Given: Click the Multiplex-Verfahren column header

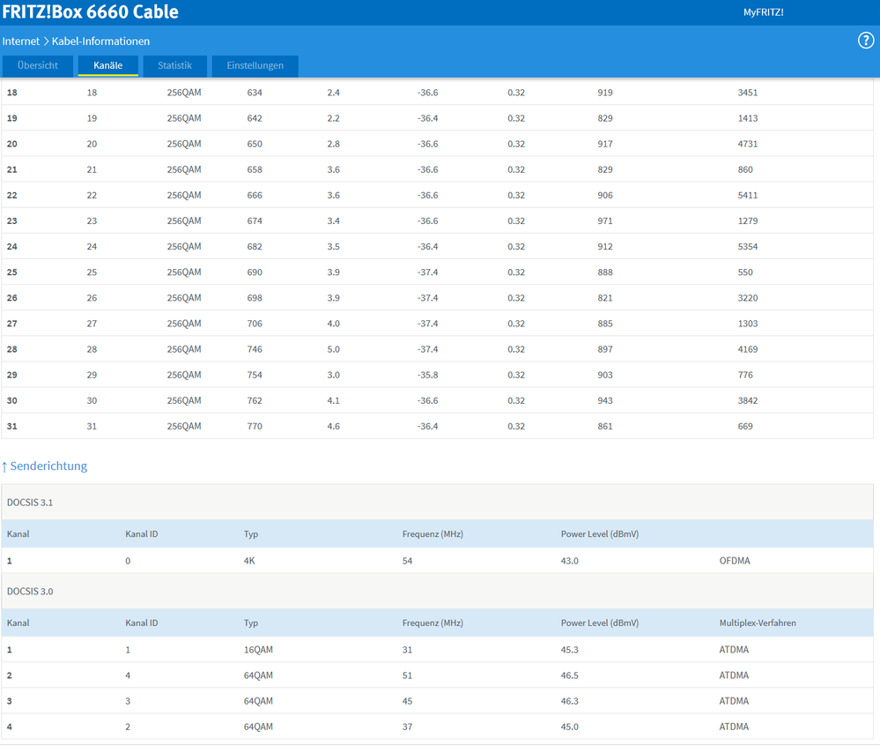Looking at the screenshot, I should click(x=758, y=623).
